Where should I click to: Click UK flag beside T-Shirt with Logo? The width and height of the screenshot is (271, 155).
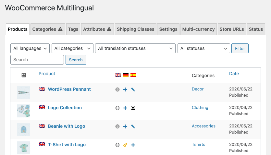pyautogui.click(x=42, y=144)
